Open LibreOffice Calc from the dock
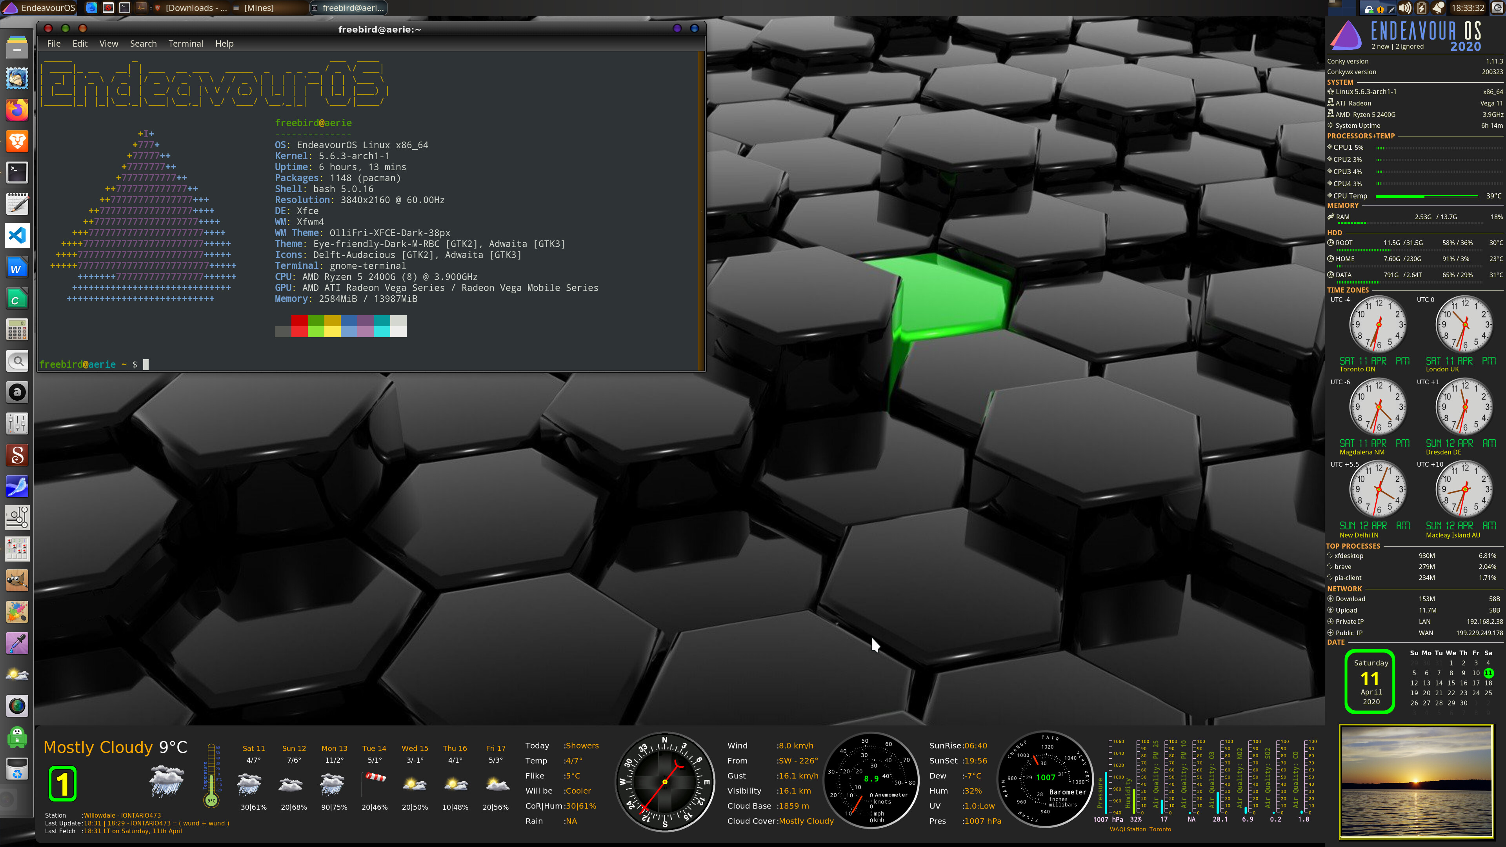This screenshot has height=847, width=1506. click(17, 299)
